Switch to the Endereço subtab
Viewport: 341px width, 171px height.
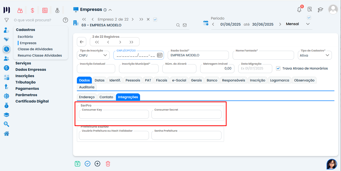87,97
